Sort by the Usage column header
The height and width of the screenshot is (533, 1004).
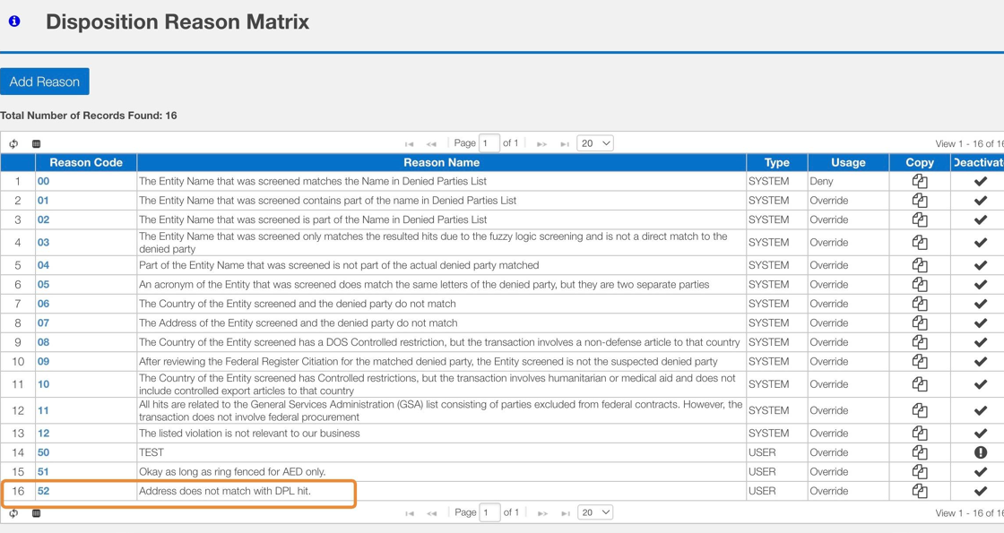[848, 162]
